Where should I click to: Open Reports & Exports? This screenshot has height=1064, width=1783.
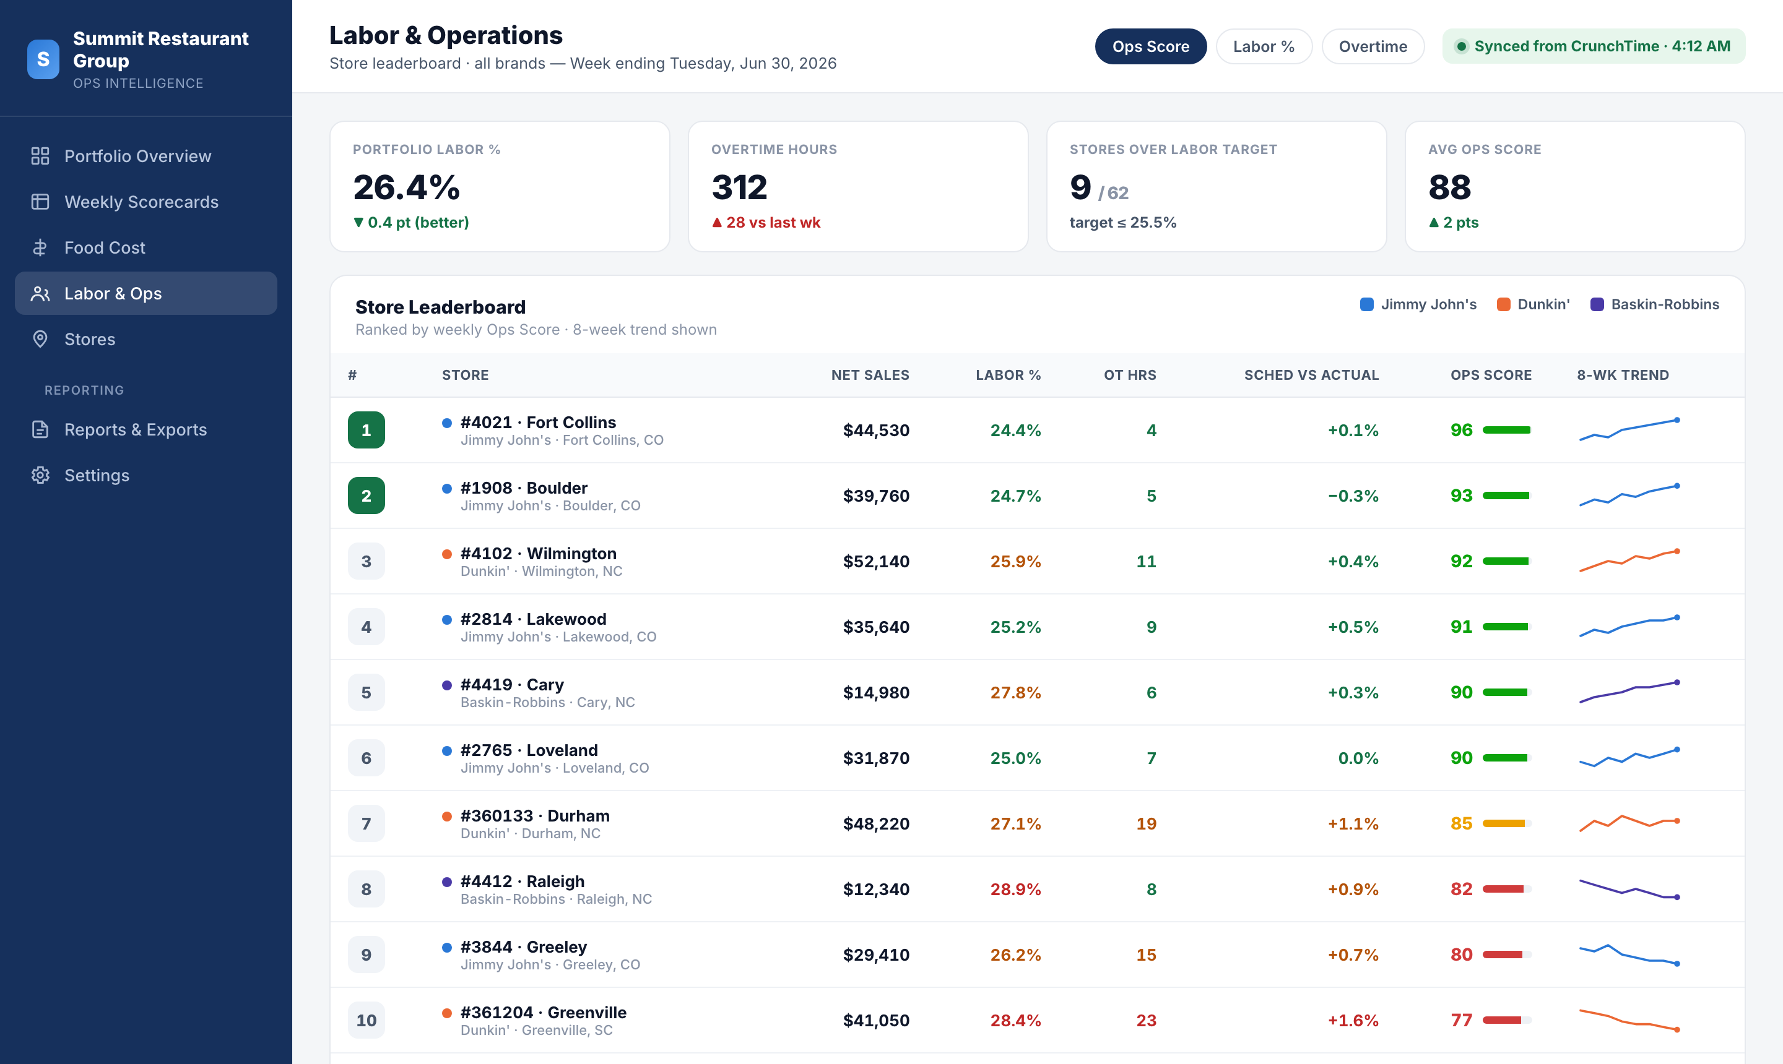146,430
